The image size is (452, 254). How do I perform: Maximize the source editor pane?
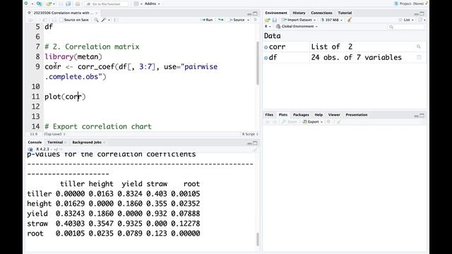[x=255, y=13]
